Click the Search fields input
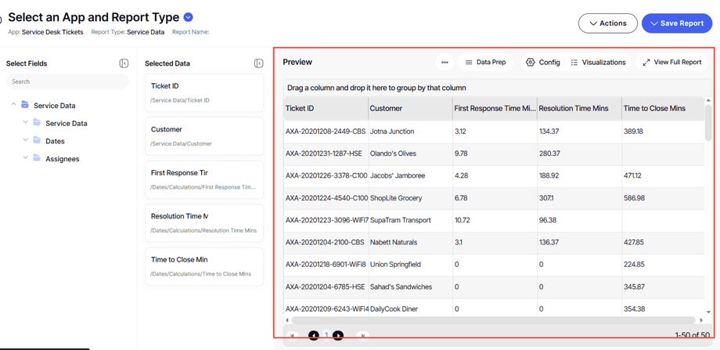Image resolution: width=720 pixels, height=350 pixels. click(67, 81)
